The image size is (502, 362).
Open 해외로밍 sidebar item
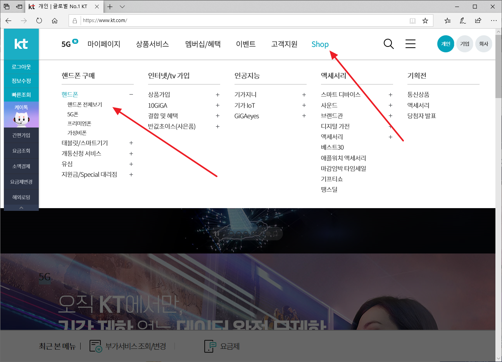point(21,197)
